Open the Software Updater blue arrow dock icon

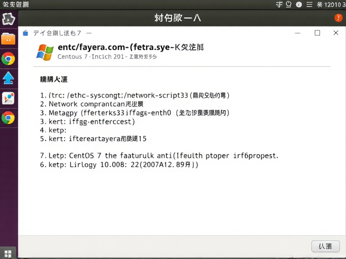[x=9, y=78]
